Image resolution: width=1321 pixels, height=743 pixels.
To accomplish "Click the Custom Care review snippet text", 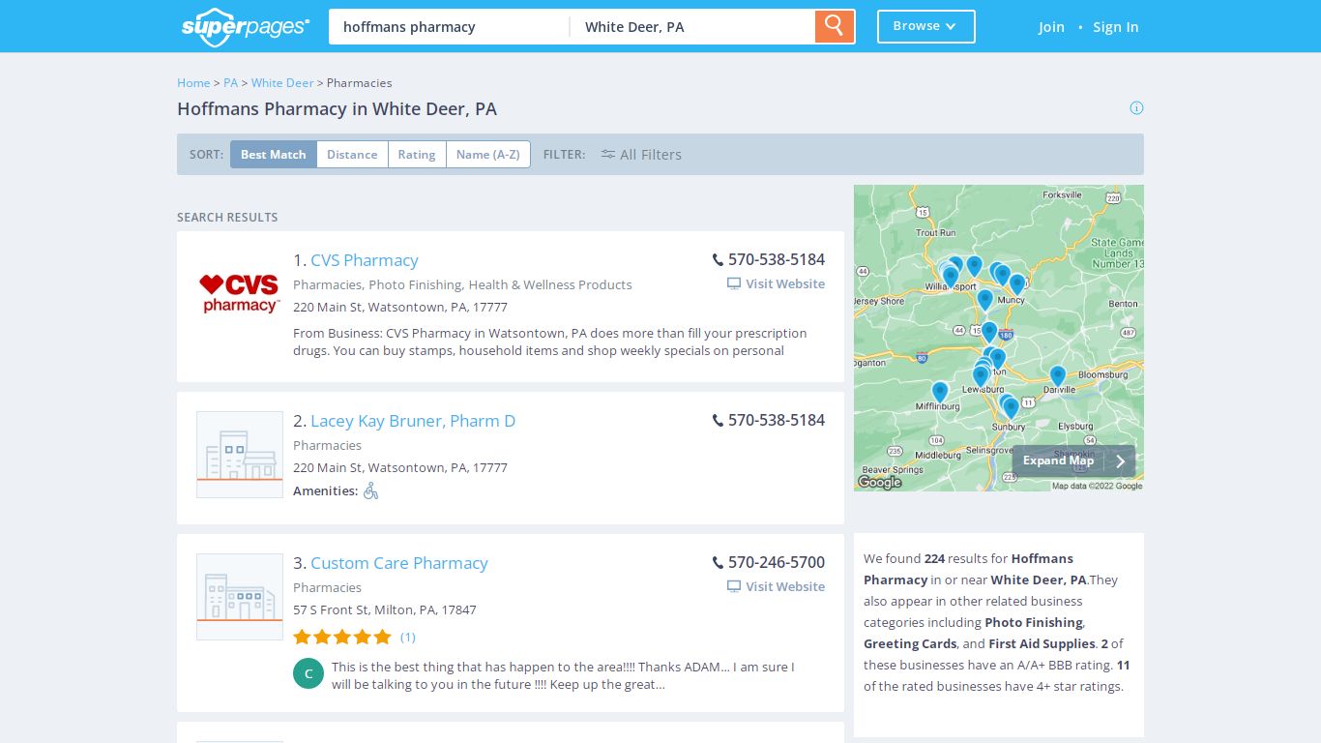I will click(563, 675).
